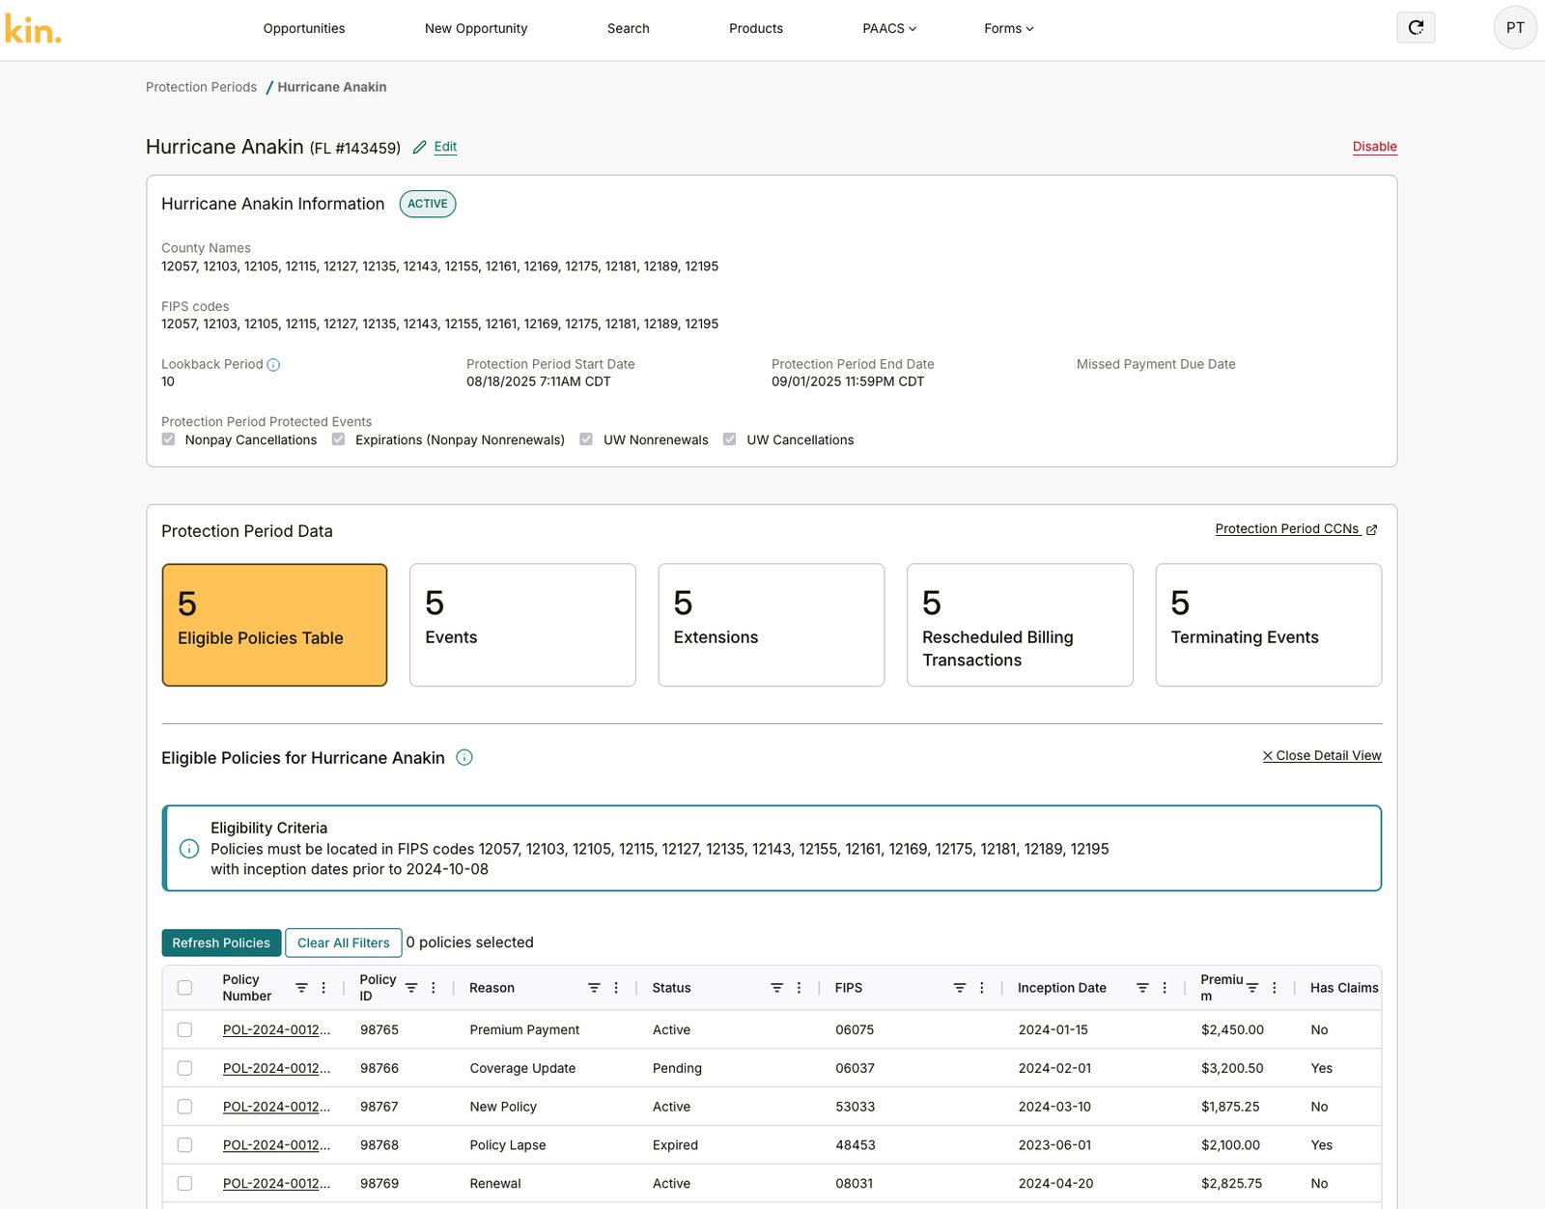Expand the Forms dropdown menu
Image resolution: width=1545 pixels, height=1209 pixels.
[1009, 29]
